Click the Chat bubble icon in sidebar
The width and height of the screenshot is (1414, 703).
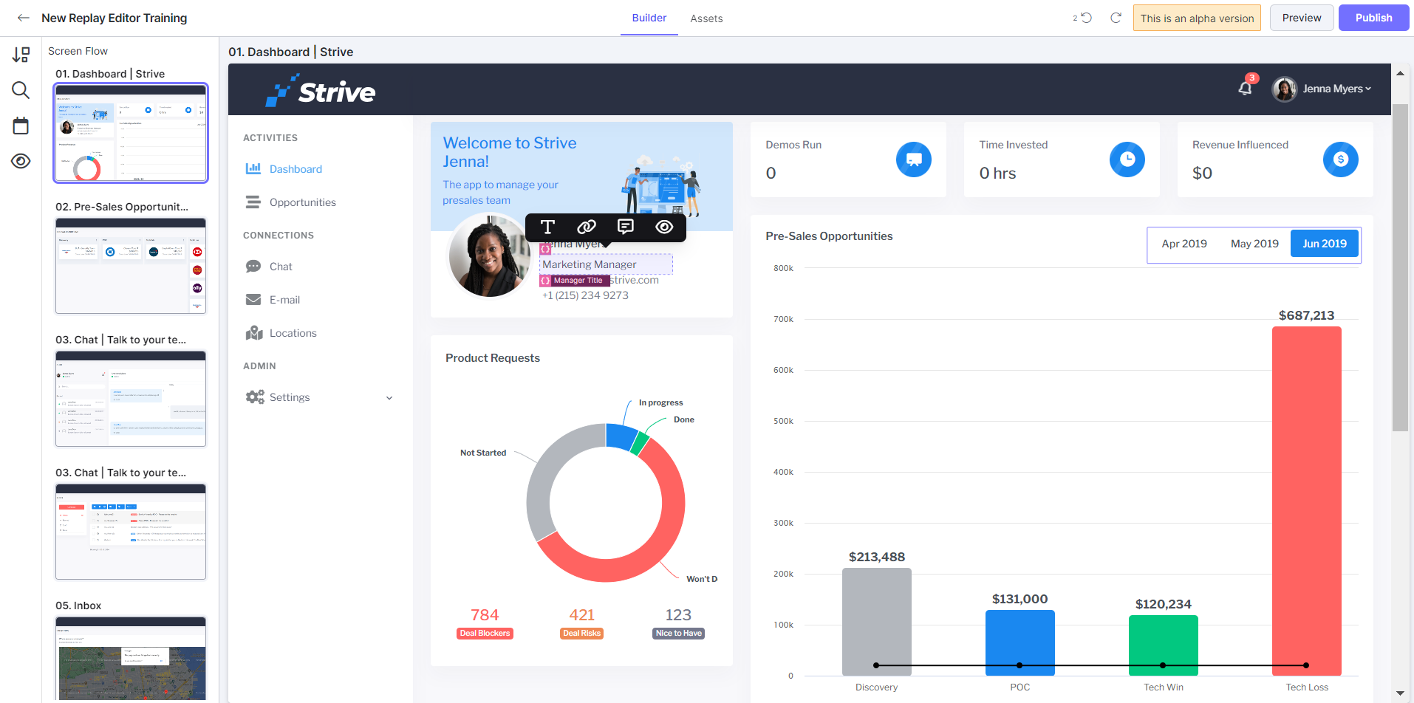click(x=253, y=266)
